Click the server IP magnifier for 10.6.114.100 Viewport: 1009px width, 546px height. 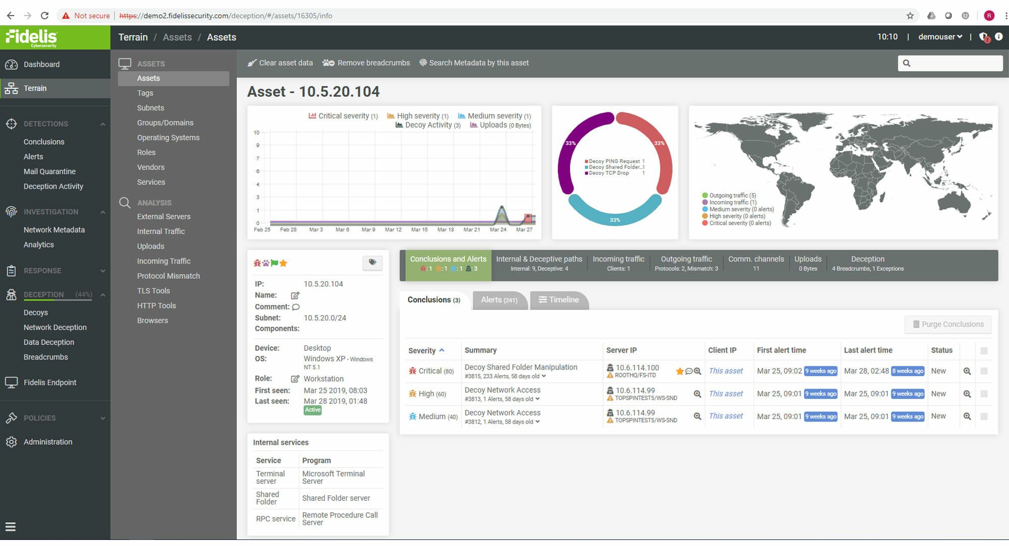(697, 372)
